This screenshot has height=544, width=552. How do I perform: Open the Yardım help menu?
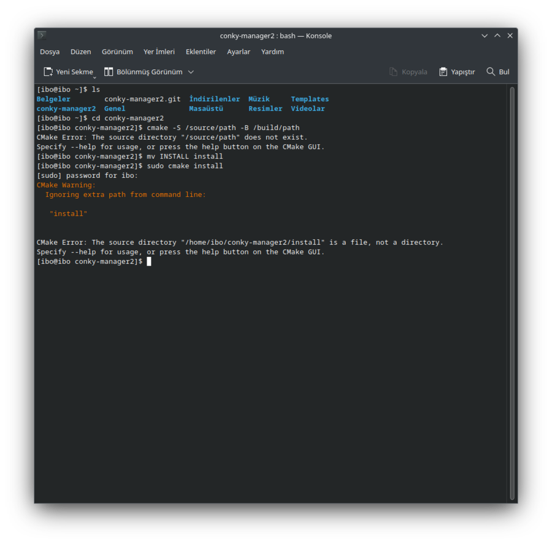272,52
